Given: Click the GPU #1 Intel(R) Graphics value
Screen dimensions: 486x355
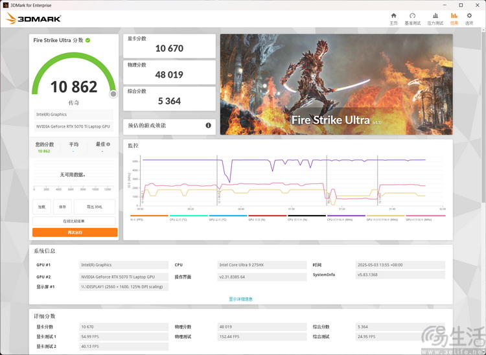Looking at the screenshot, I should tap(124, 265).
